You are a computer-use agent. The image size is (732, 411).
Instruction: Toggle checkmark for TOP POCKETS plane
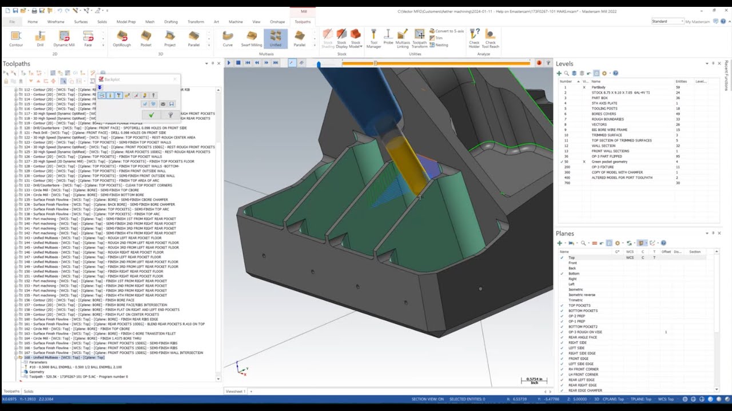[x=562, y=305]
